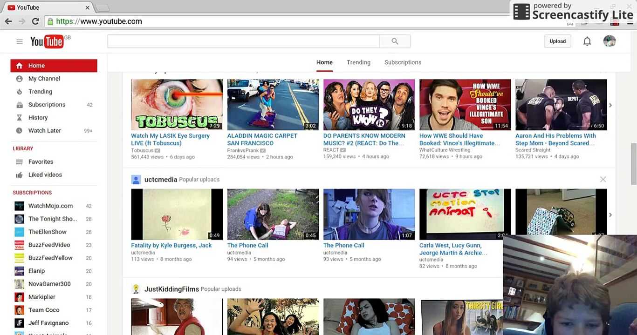Image resolution: width=637 pixels, height=335 pixels.
Task: Open the account avatar menu
Action: click(610, 41)
